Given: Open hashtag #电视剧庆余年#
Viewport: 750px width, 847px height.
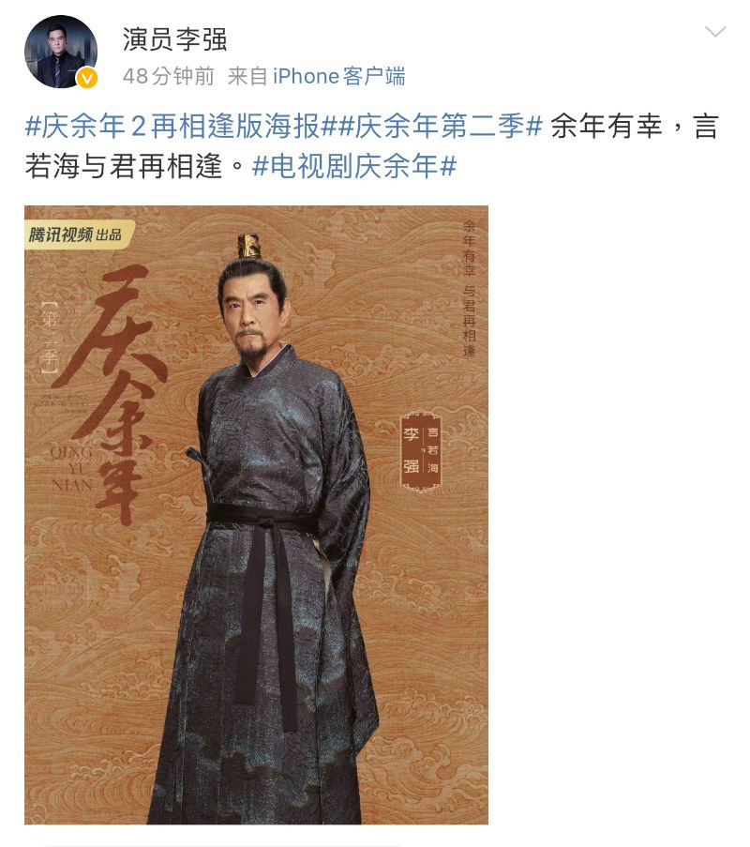Looking at the screenshot, I should click(x=354, y=166).
